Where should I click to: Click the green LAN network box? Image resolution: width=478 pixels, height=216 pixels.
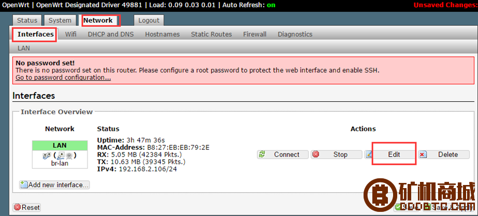tap(60, 145)
